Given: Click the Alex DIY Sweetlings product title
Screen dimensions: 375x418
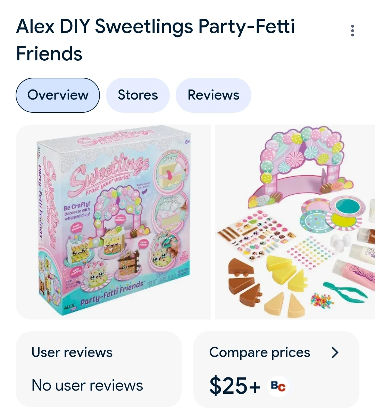Looking at the screenshot, I should pyautogui.click(x=155, y=40).
